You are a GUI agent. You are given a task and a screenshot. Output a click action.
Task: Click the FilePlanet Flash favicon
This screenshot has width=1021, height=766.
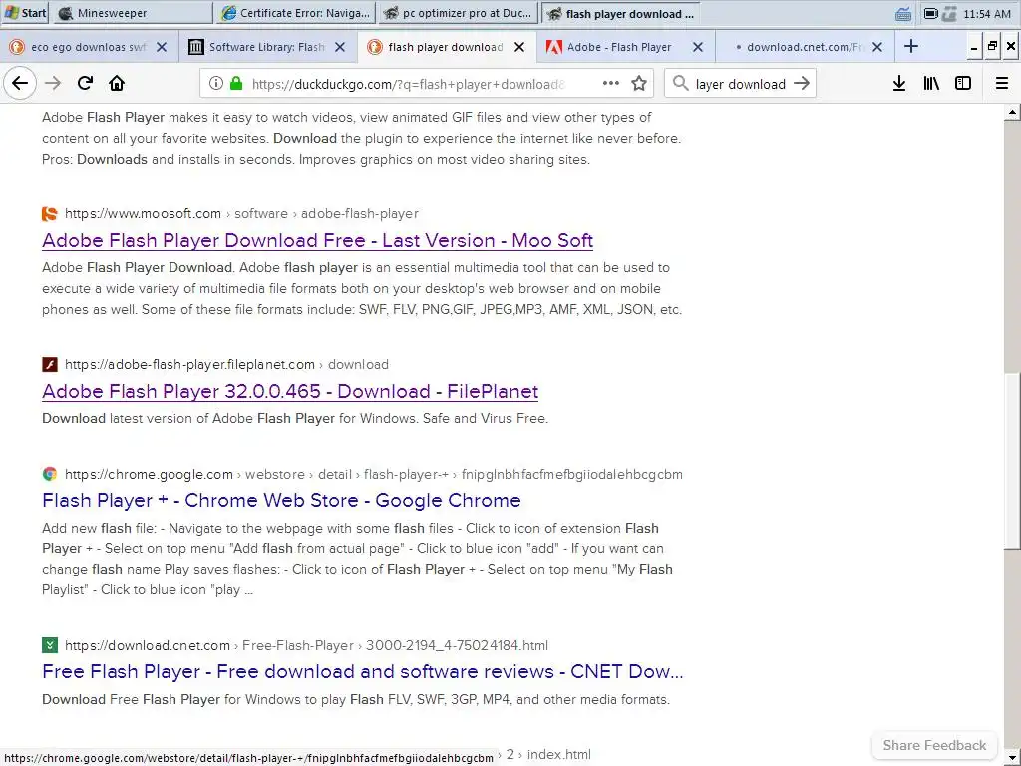point(50,364)
